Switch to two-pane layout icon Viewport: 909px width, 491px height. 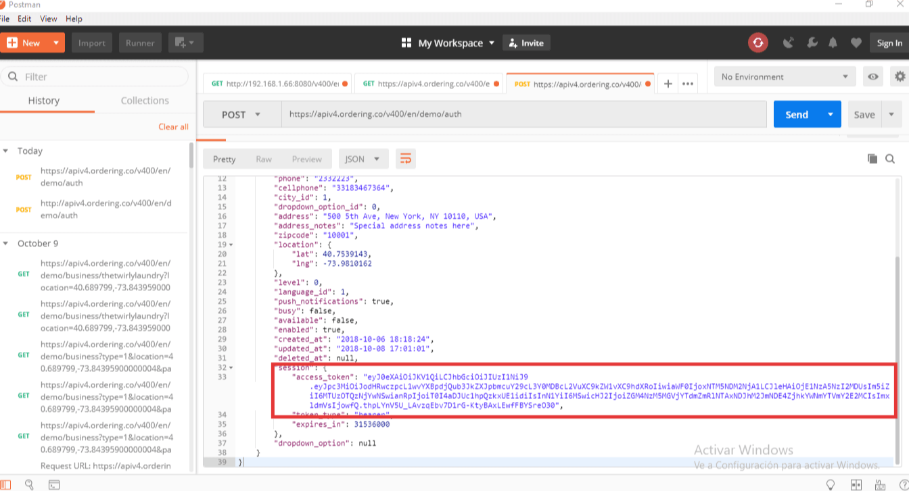click(856, 484)
